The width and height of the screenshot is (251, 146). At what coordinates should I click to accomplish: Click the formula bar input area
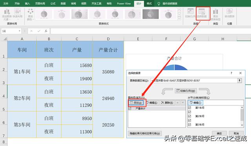[x=151, y=31]
